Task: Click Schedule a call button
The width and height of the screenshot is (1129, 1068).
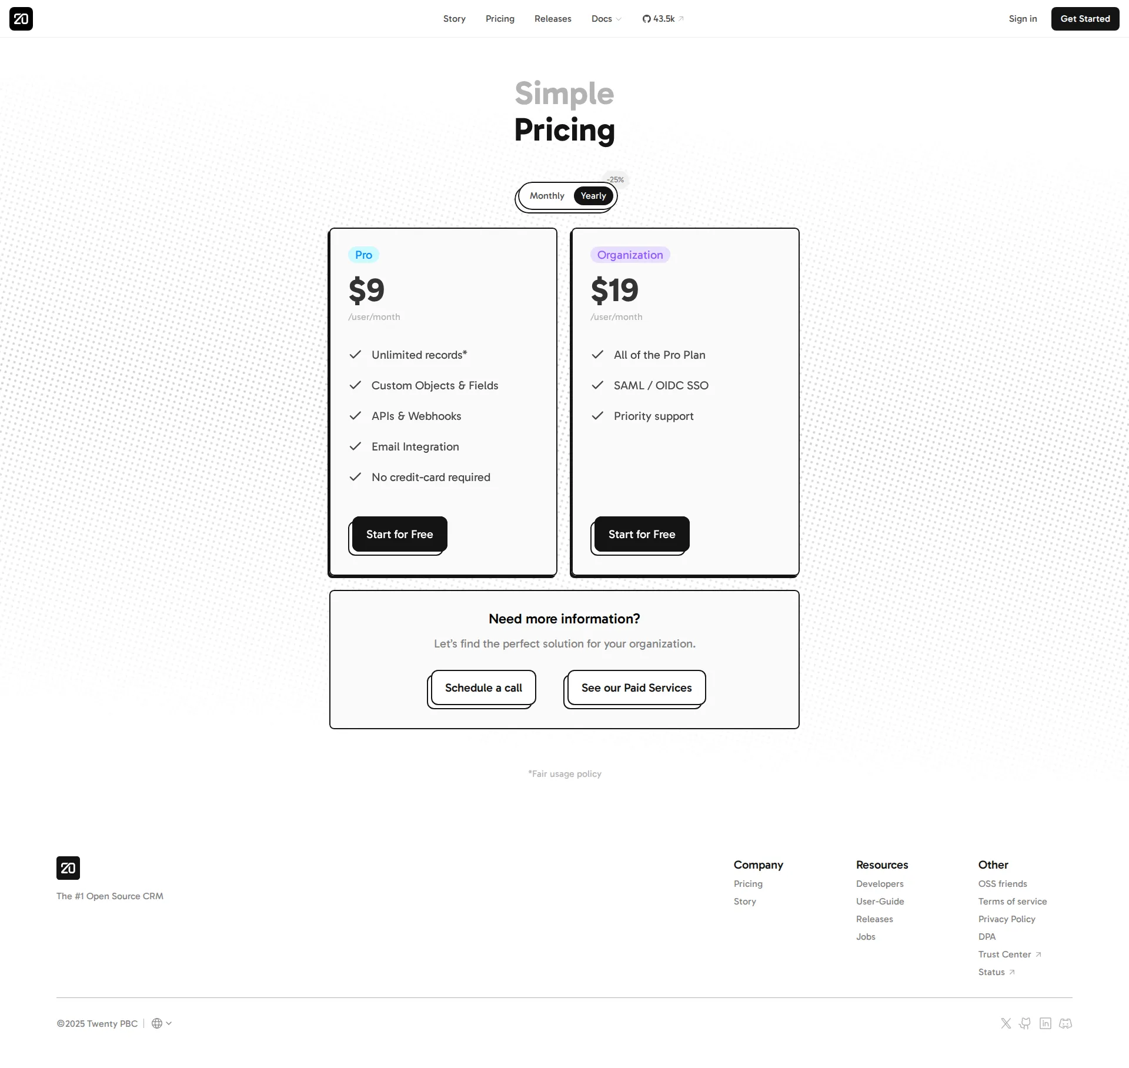Action: pos(482,687)
